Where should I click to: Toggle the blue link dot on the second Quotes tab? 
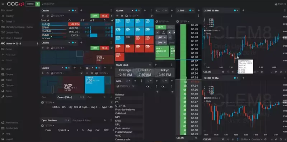[x=73, y=42]
